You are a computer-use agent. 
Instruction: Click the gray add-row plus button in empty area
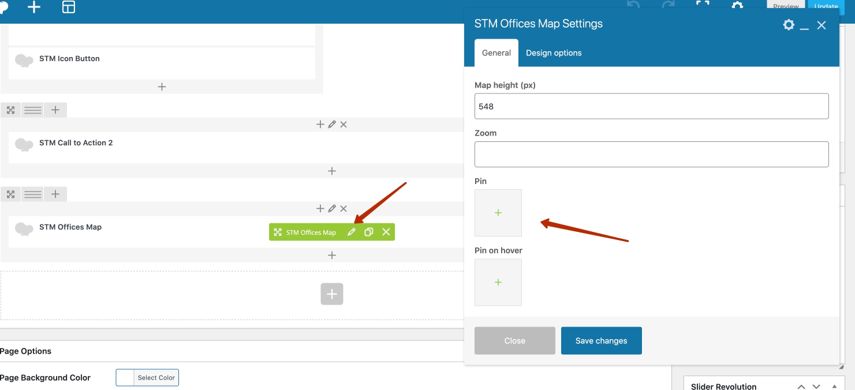pyautogui.click(x=332, y=294)
